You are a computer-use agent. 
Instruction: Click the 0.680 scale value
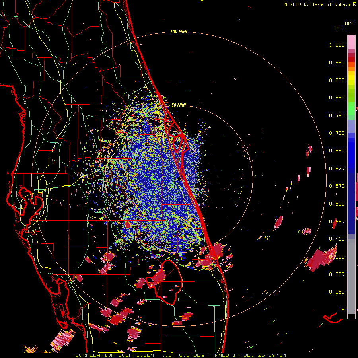point(337,151)
